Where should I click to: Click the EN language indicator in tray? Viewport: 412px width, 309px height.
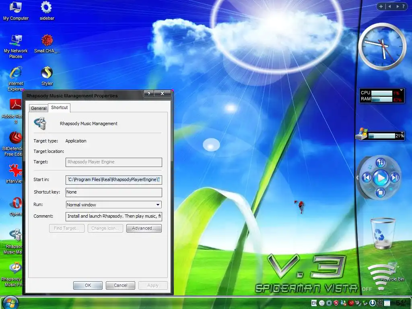click(314, 303)
